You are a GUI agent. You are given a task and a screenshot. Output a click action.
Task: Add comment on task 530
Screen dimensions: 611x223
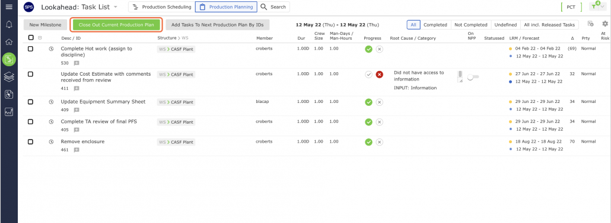[77, 63]
